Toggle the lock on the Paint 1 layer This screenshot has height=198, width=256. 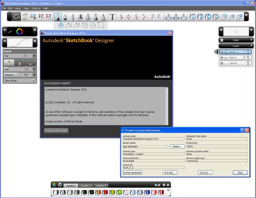point(248,57)
